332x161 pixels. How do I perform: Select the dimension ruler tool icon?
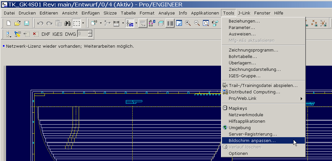[x=116, y=23]
